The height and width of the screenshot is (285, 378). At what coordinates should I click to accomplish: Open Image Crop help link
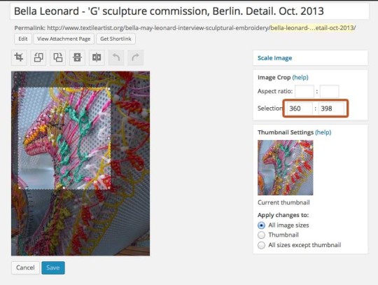[300, 78]
